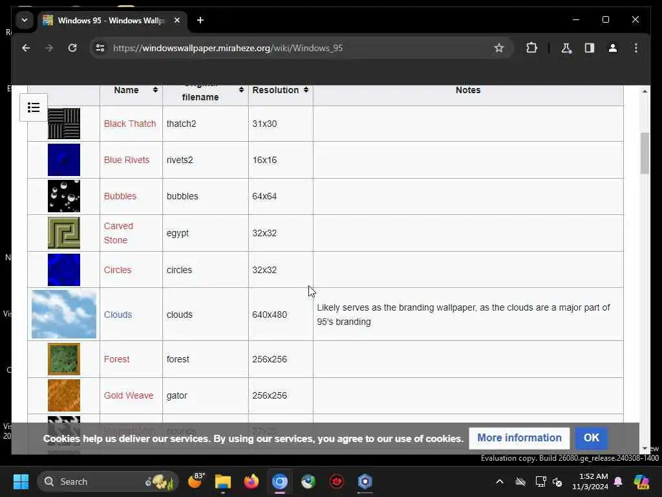This screenshot has width=662, height=497.
Task: Bookmark this page with the star
Action: pyautogui.click(x=499, y=48)
